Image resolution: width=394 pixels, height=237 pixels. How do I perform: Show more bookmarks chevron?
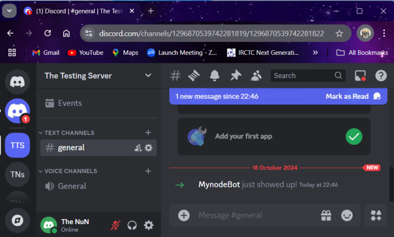(x=315, y=53)
